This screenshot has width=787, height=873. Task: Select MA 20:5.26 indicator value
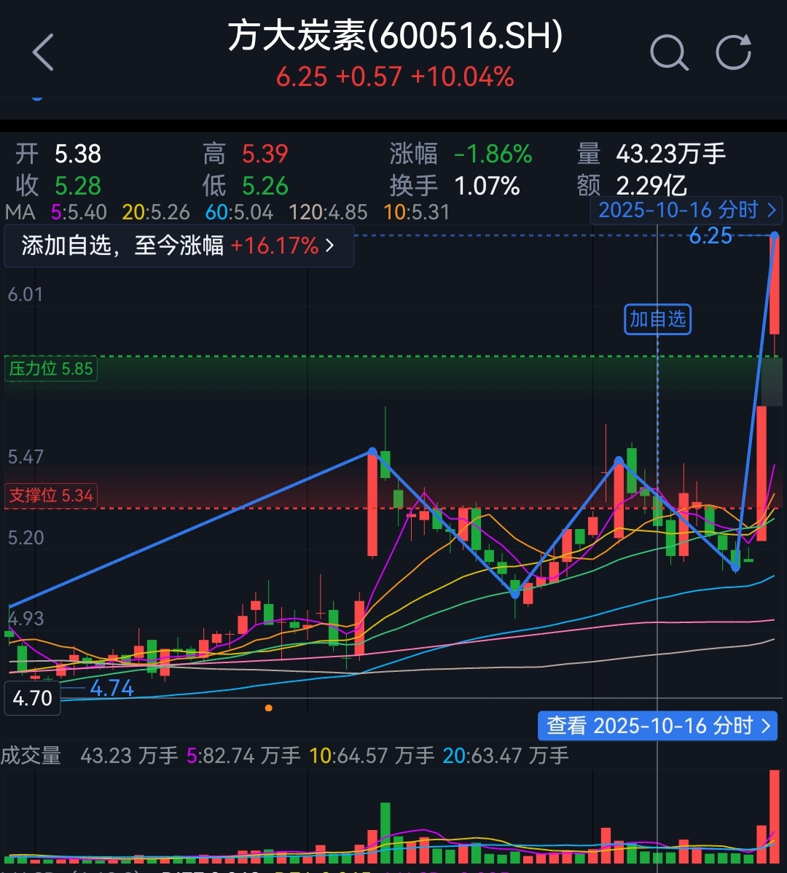[x=156, y=212]
